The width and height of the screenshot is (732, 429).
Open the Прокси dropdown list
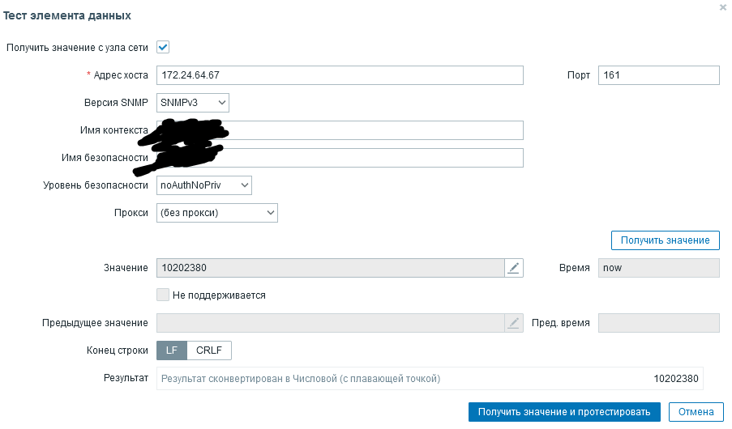point(217,213)
